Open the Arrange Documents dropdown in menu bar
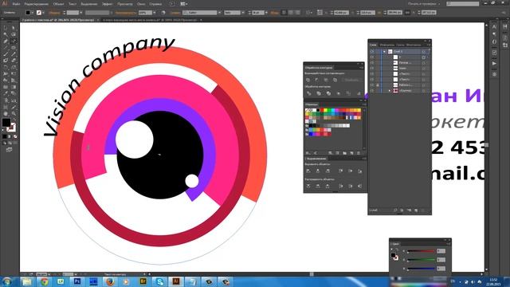Image resolution: width=510 pixels, height=287 pixels. point(184,4)
